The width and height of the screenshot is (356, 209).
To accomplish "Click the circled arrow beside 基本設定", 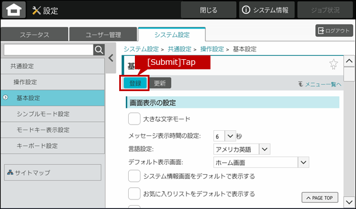I will pos(5,97).
